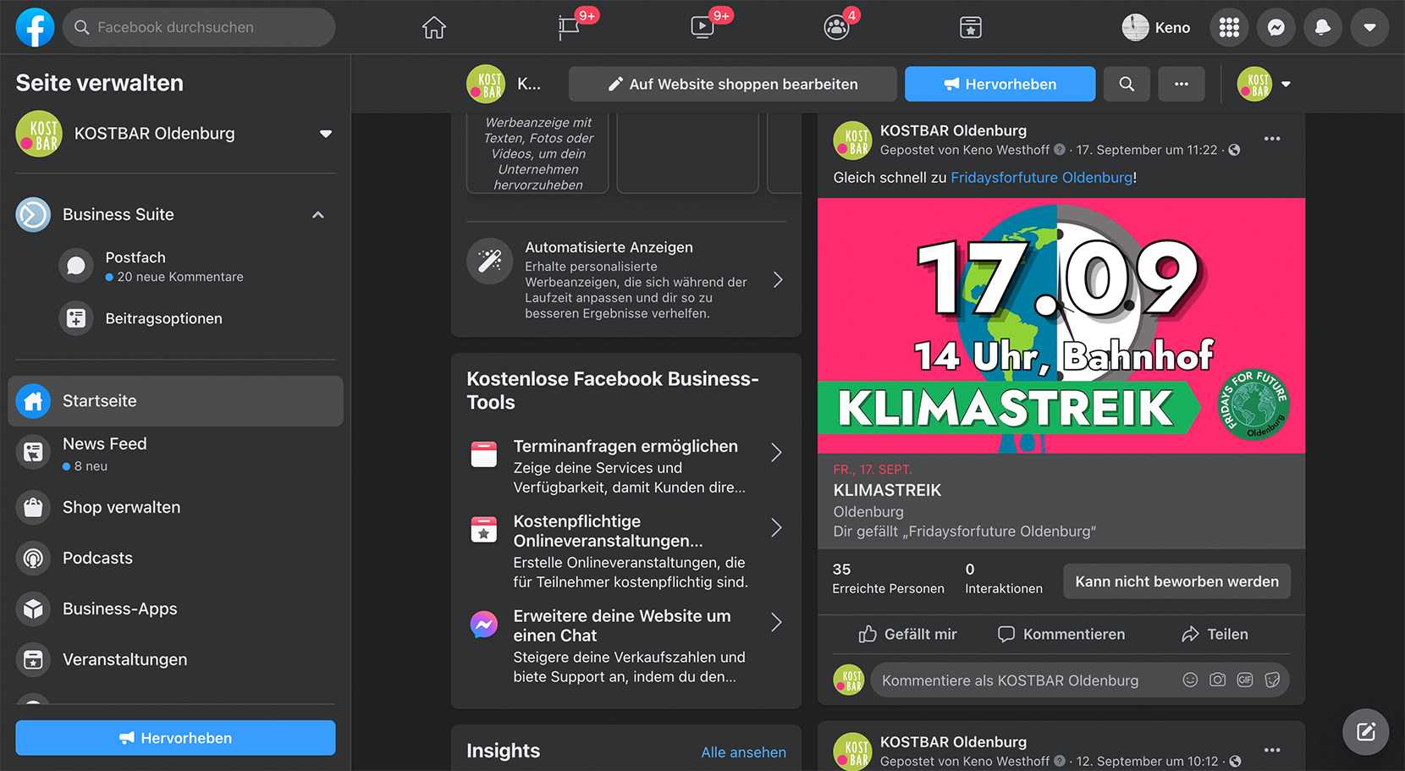Add a GIF to the comment
The image size is (1405, 771).
1244,680
